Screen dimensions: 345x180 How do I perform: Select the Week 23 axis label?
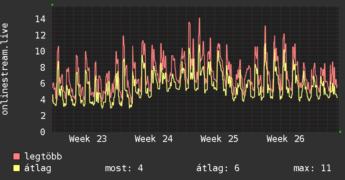88,139
